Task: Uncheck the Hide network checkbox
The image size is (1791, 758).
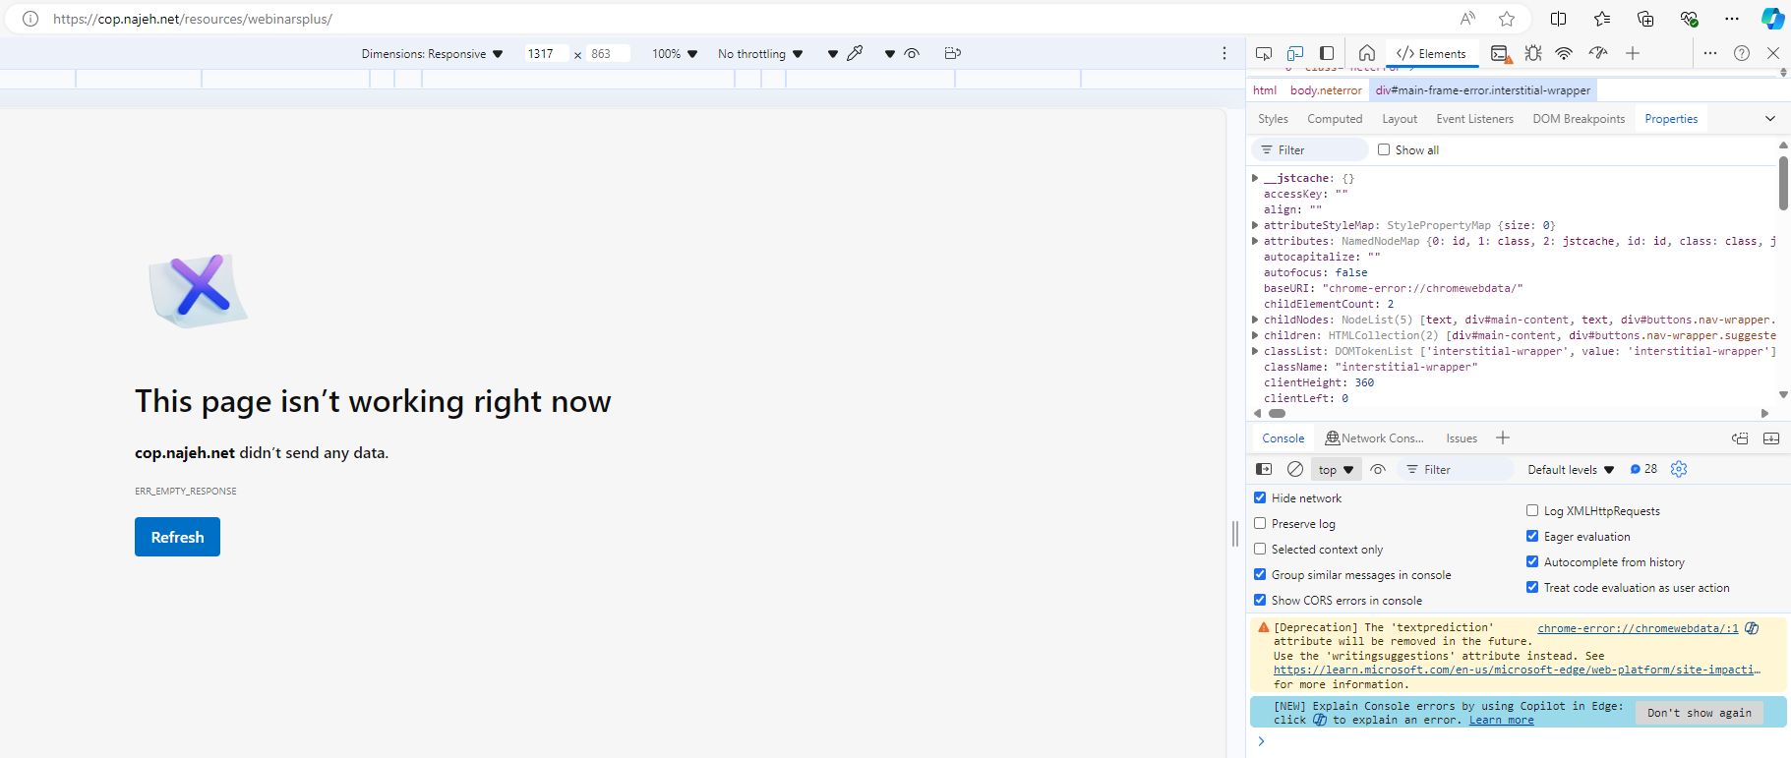Action: [x=1260, y=498]
